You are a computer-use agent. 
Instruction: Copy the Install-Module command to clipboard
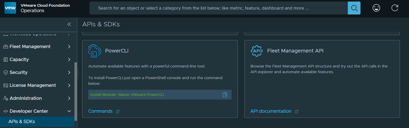225,95
